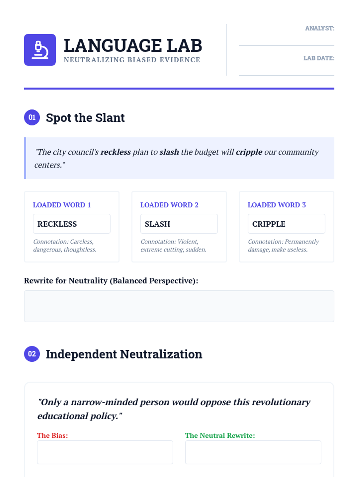Select the Loaded Word 3 CRIPPLE box

click(286, 224)
